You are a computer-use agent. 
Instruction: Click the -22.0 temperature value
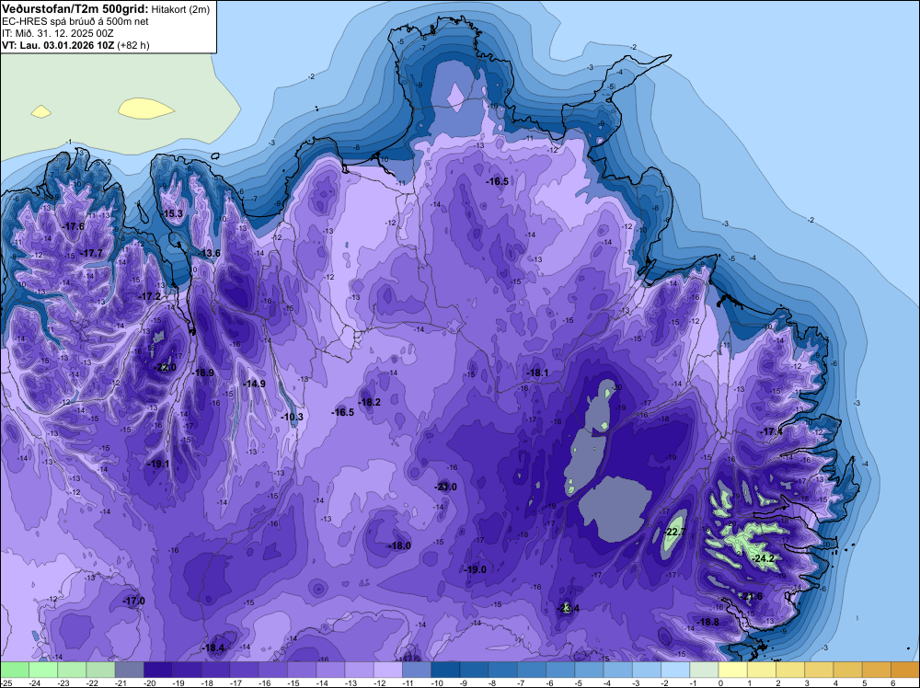click(165, 367)
